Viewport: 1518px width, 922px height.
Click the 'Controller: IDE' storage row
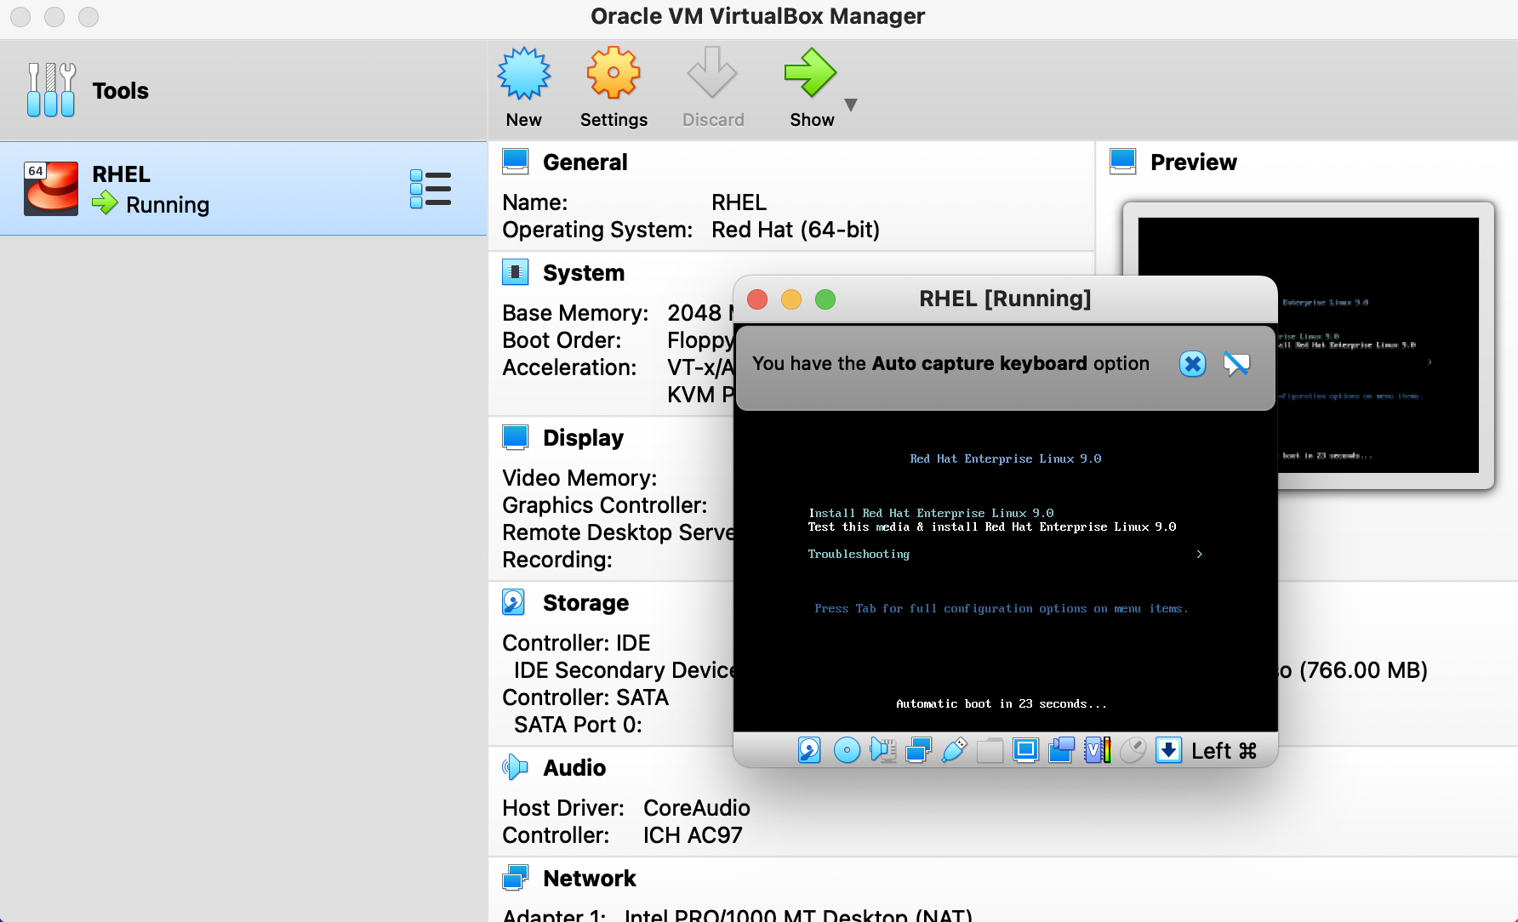[x=576, y=643]
